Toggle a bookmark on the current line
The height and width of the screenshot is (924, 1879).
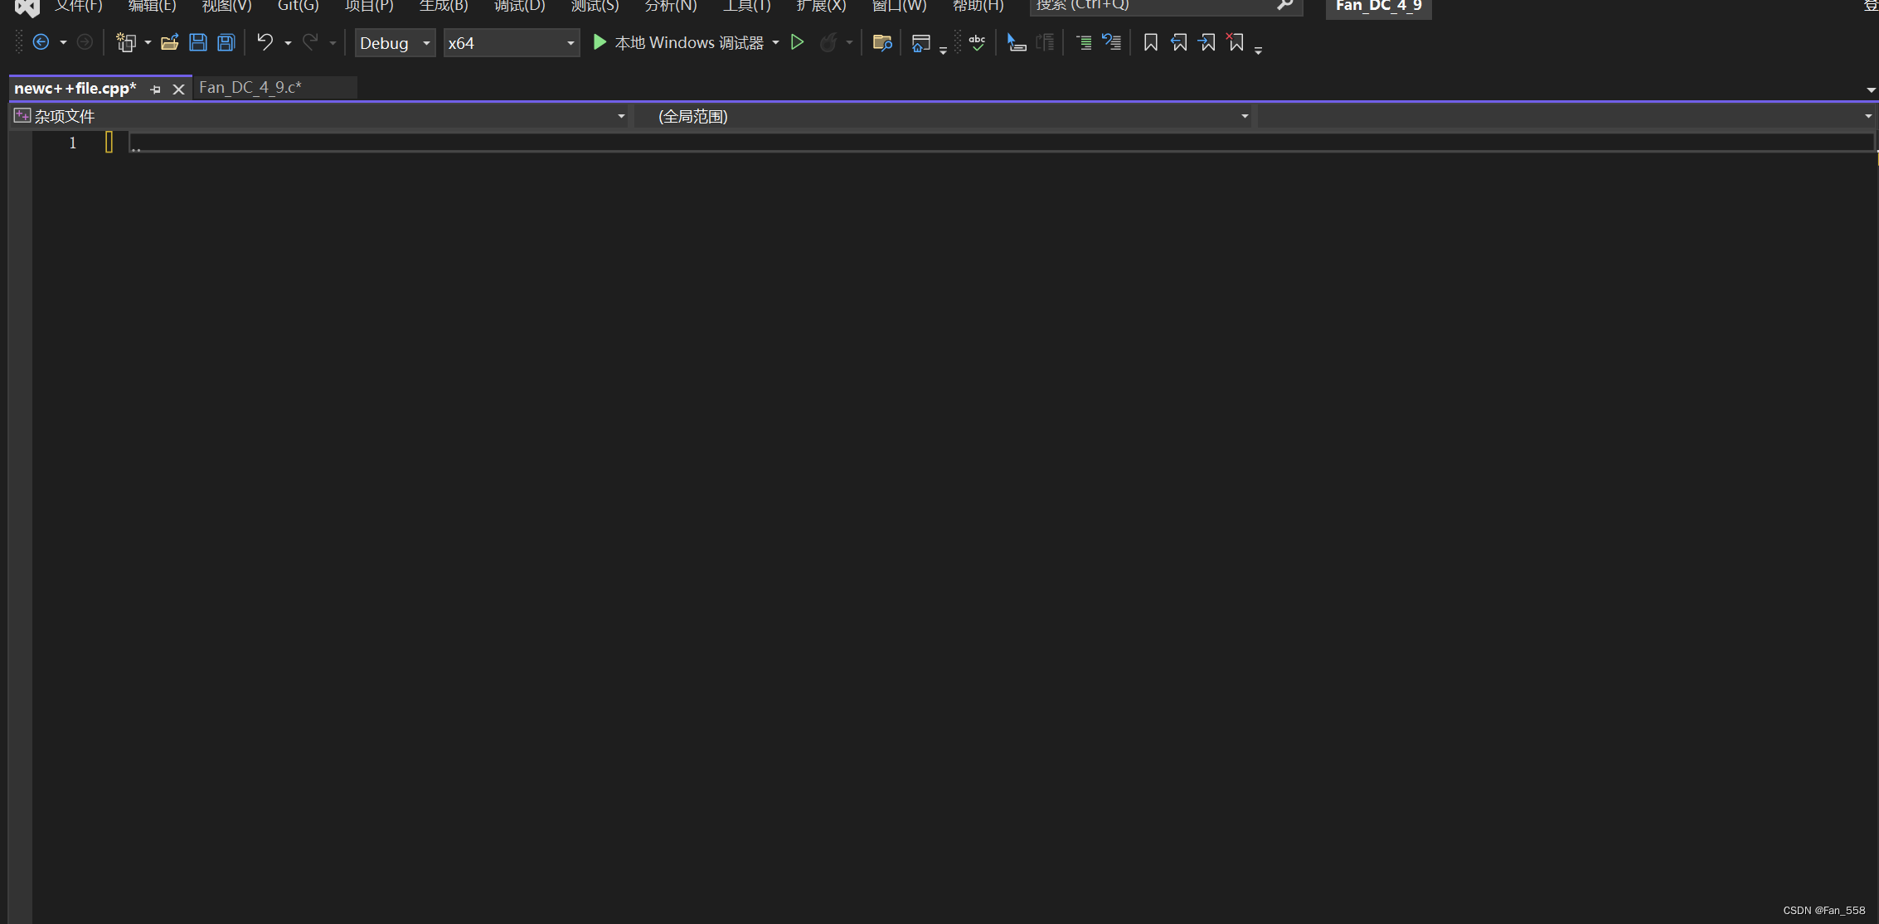pos(1150,42)
